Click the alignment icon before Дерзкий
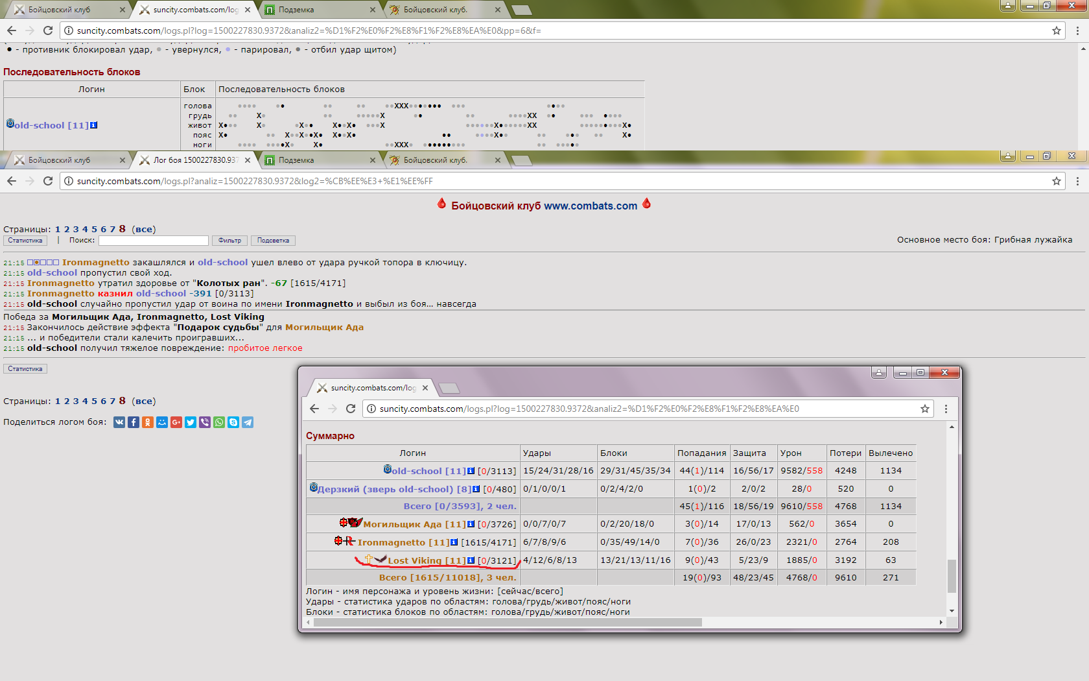The image size is (1089, 681). point(314,488)
